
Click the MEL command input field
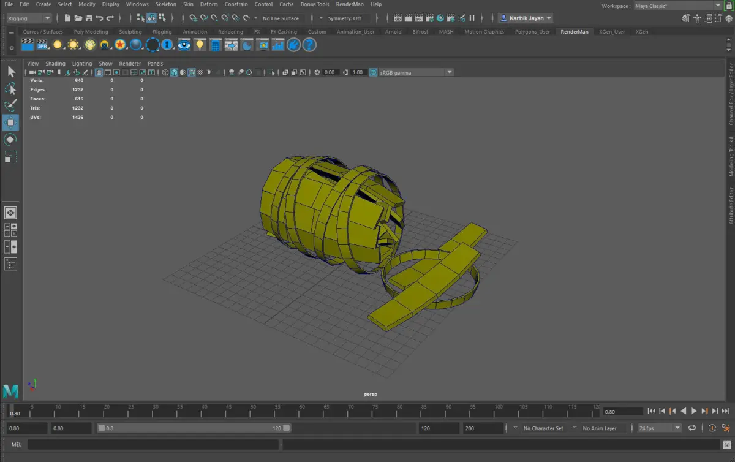coord(153,445)
